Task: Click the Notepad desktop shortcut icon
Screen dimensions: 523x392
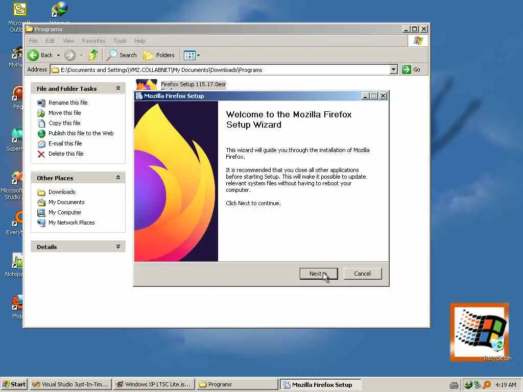Action: point(17,261)
